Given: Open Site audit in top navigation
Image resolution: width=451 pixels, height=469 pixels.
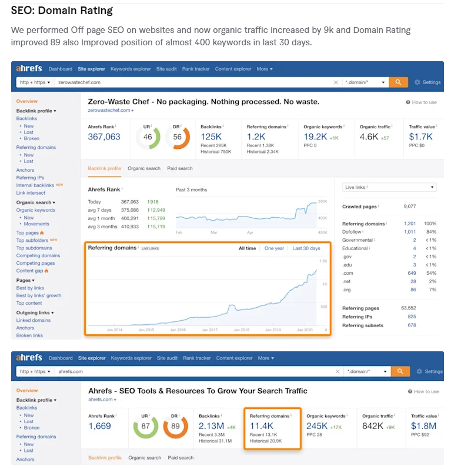Looking at the screenshot, I should coord(166,69).
